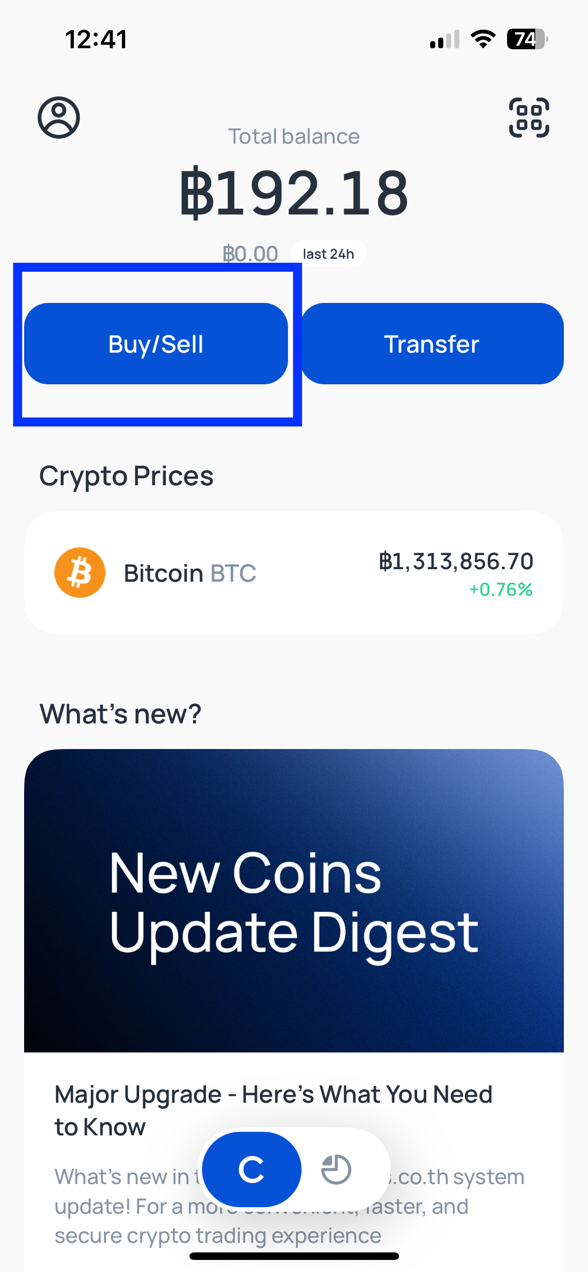View the ฿1,313,856.70 Bitcoin price
The width and height of the screenshot is (588, 1272).
tap(456, 561)
